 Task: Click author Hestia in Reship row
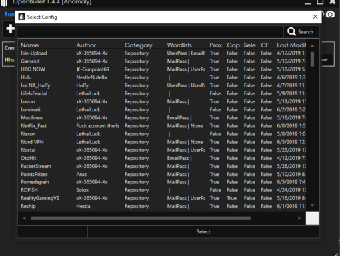point(83,206)
